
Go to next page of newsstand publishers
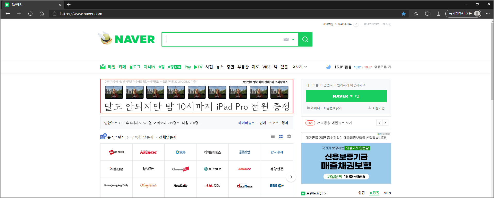(291, 177)
